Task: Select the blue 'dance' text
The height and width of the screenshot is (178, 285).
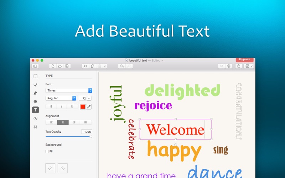Action: [215, 172]
